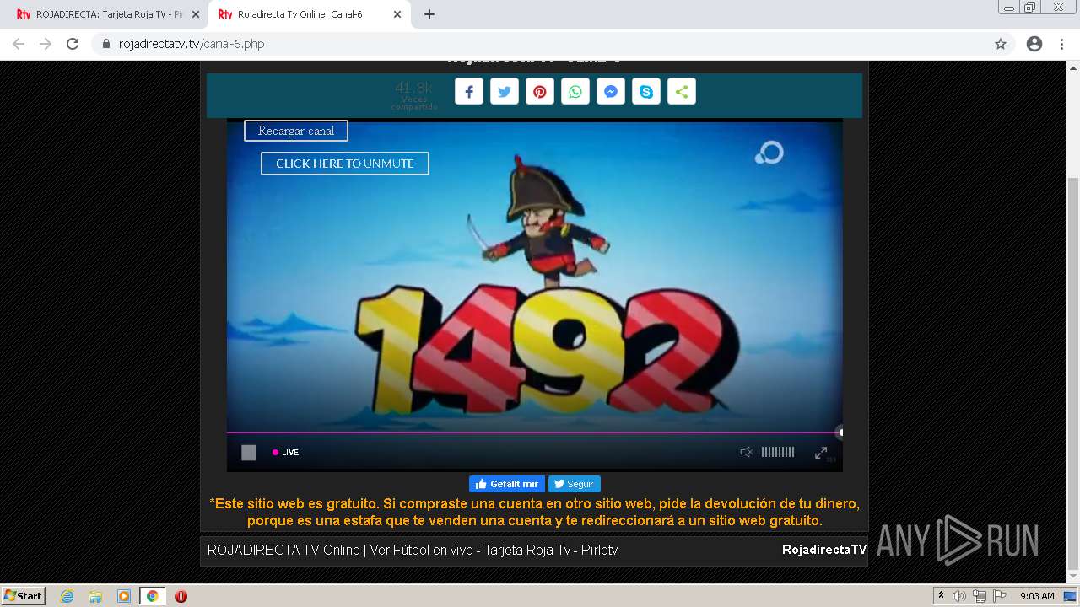Click the CLICK HERE TO UNMUTE button
Image resolution: width=1080 pixels, height=607 pixels.
coord(345,164)
